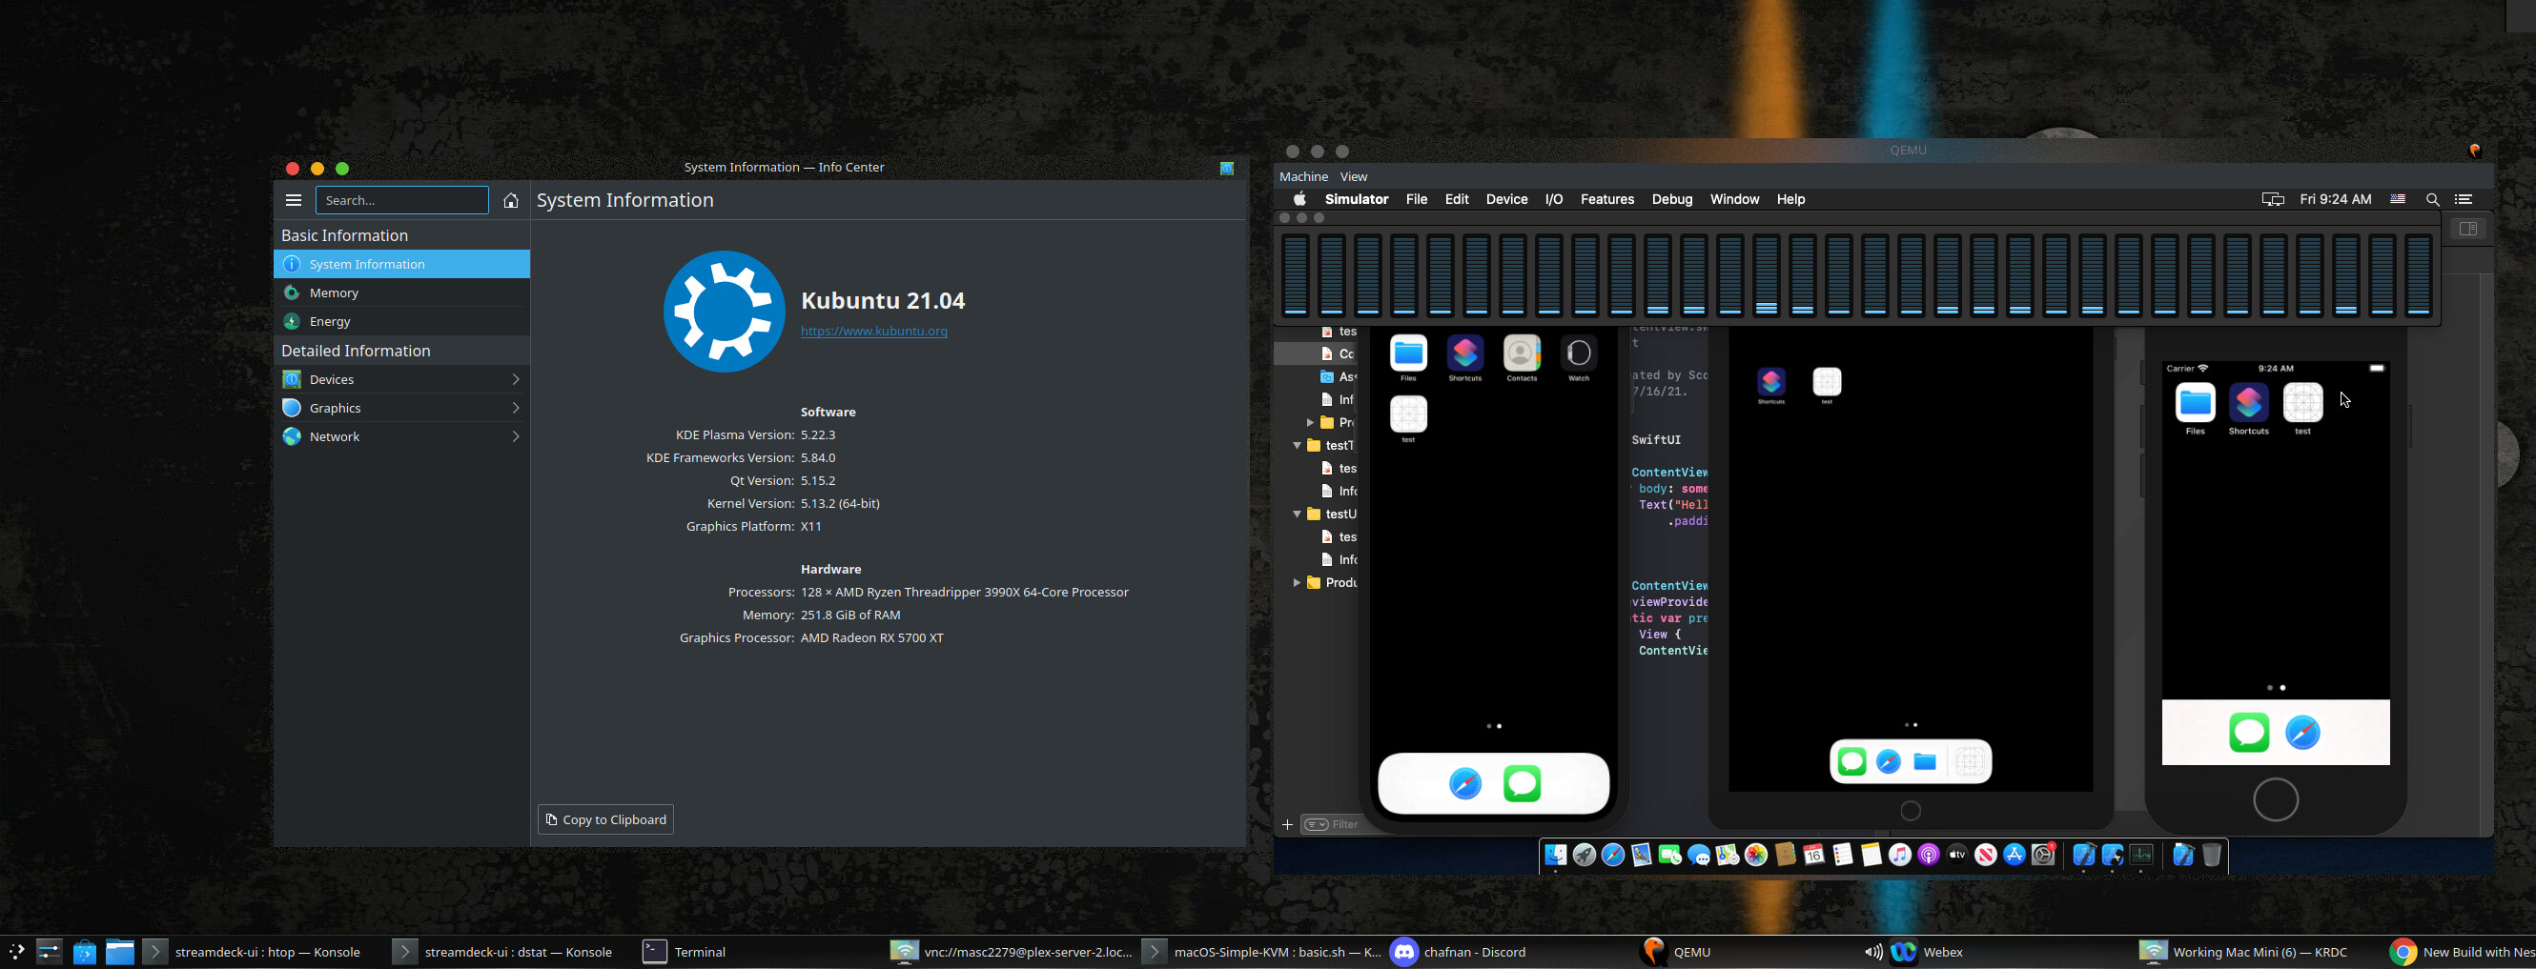Open Launchpad from the macOS dock
This screenshot has height=969, width=2536.
pos(1584,855)
